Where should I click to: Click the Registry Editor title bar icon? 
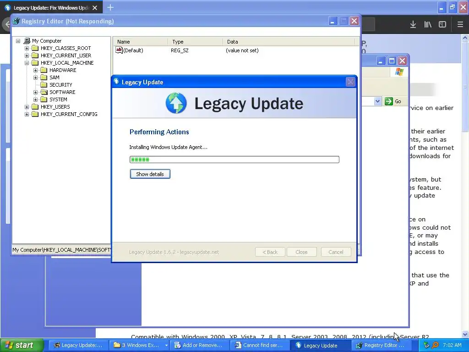(16, 21)
